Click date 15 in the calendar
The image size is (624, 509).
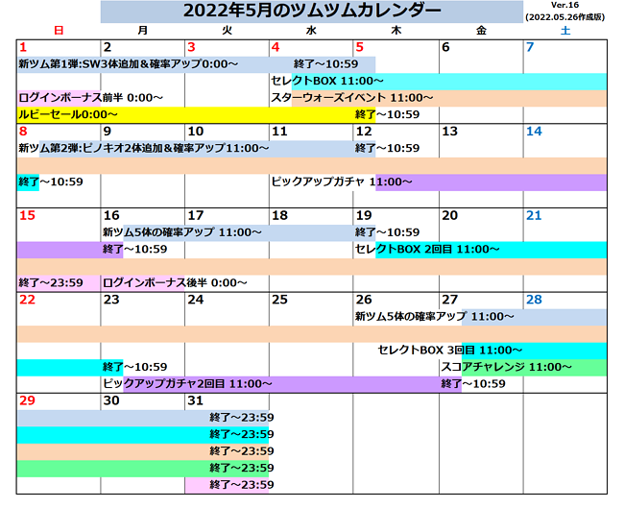coord(27,215)
